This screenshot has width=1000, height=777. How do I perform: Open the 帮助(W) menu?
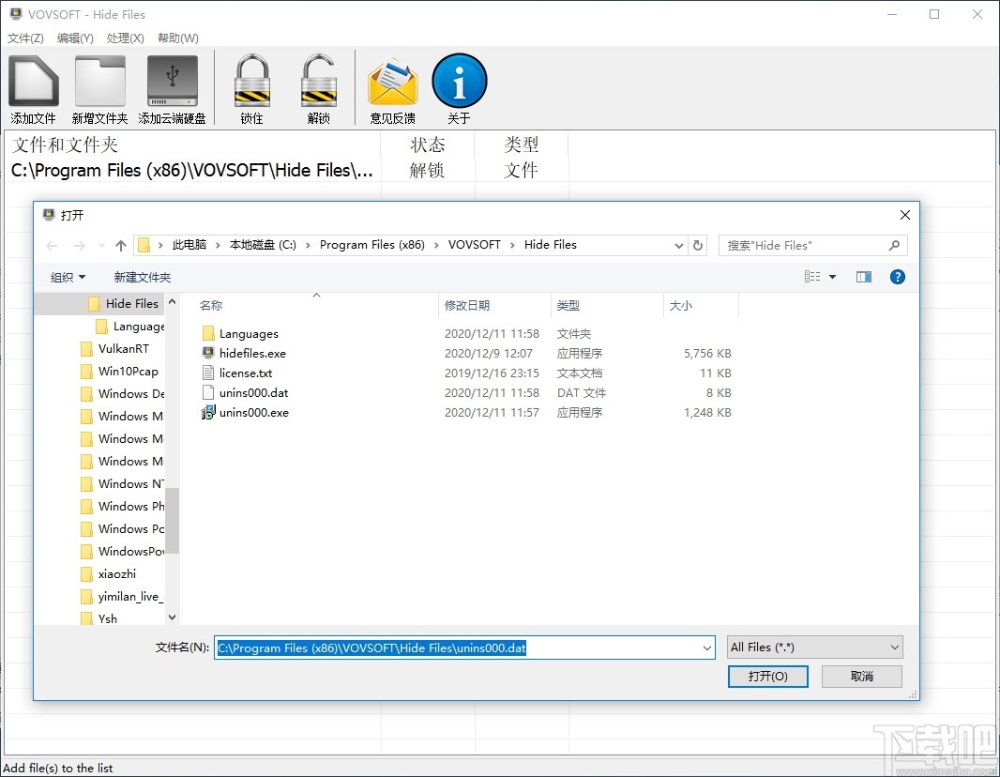point(177,38)
